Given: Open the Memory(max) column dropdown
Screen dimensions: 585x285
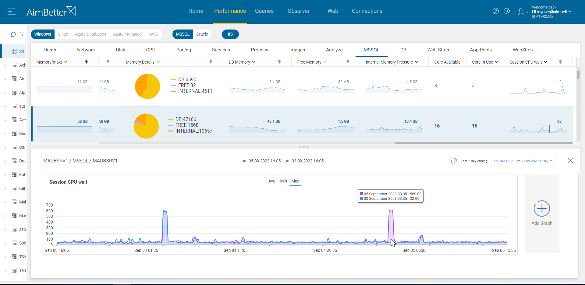Looking at the screenshot, I should pos(66,62).
